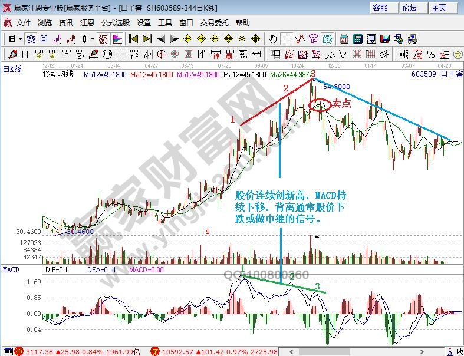The height and width of the screenshot is (356, 464).
Task: Expand the candlestick chart type dropdown arrow
Action: click(93, 39)
